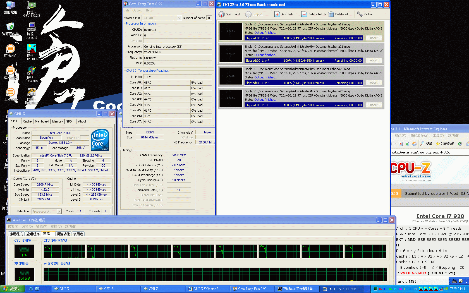Click the language bar help icon
The height and width of the screenshot is (293, 469).
point(460,281)
